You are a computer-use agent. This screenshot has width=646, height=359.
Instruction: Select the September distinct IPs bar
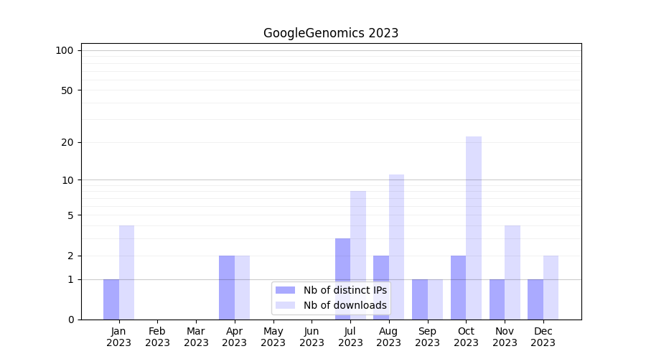pos(419,299)
